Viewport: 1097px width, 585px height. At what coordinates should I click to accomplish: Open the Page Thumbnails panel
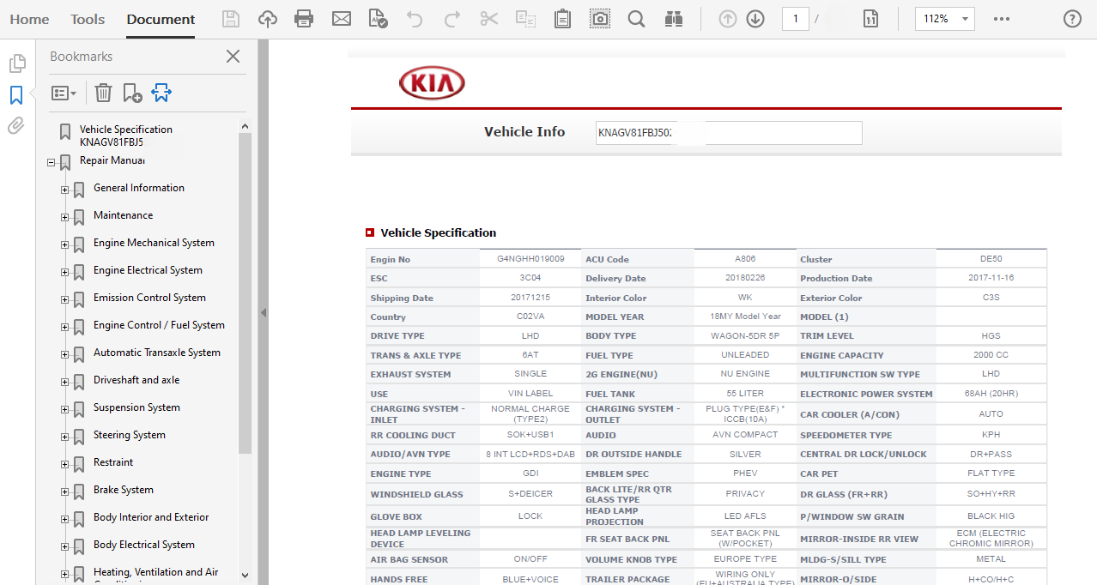16,63
